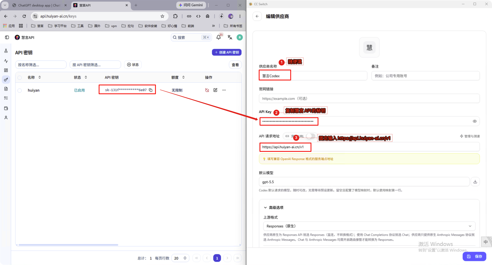
Task: Click the 保存 button
Action: point(475,257)
